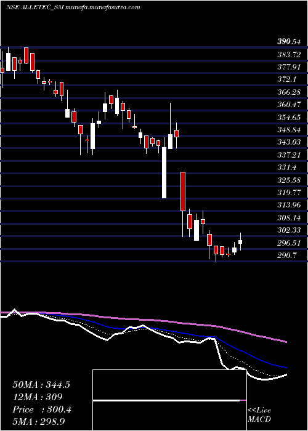The width and height of the screenshot is (308, 431).
Task: Click the 302.33 price level label
Action: (289, 230)
